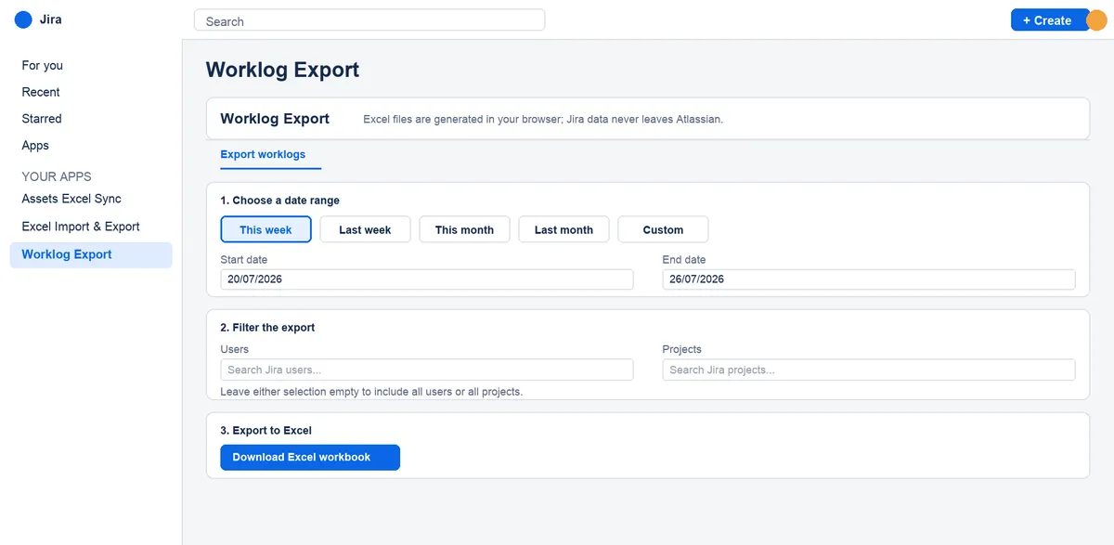Select the Last month range

[x=563, y=229]
